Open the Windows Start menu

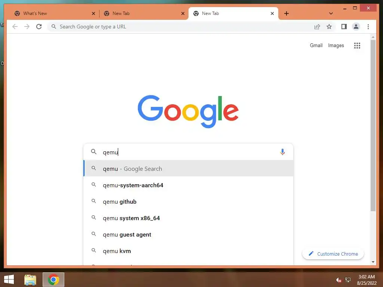(9, 280)
